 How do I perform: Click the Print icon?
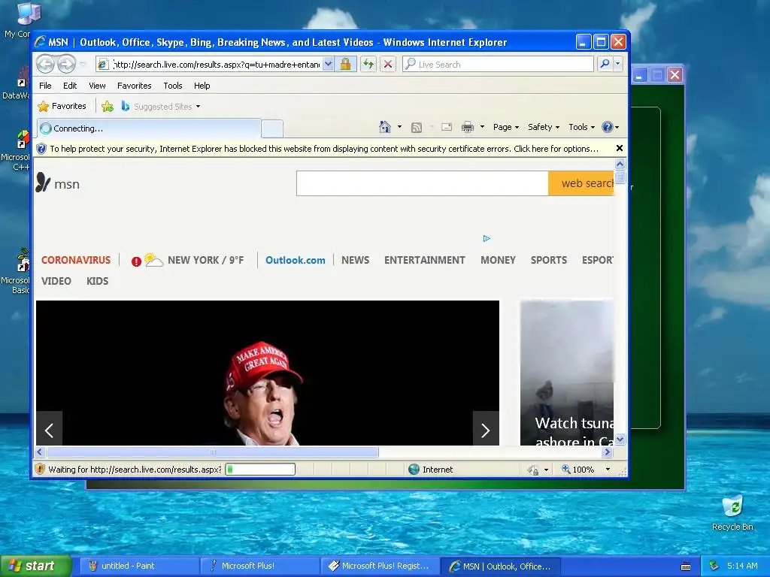click(468, 128)
